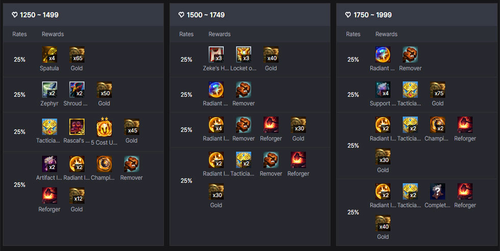Image resolution: width=500 pixels, height=251 pixels.
Task: Select the Zeke's Herald x3 icon
Action: point(216,54)
